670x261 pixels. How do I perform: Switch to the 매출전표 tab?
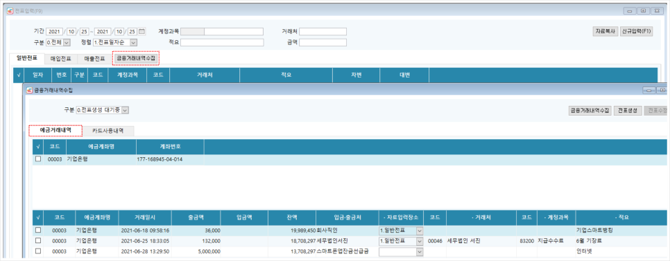(x=94, y=59)
